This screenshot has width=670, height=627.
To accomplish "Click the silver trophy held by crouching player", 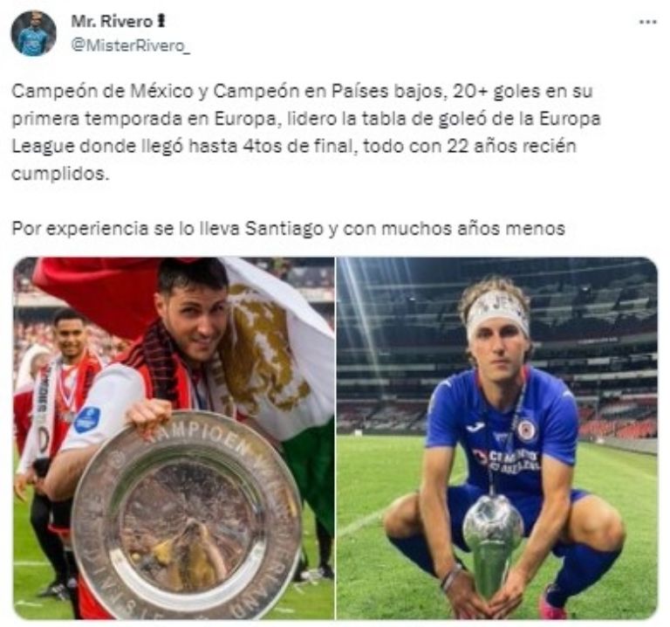I will click(x=494, y=546).
